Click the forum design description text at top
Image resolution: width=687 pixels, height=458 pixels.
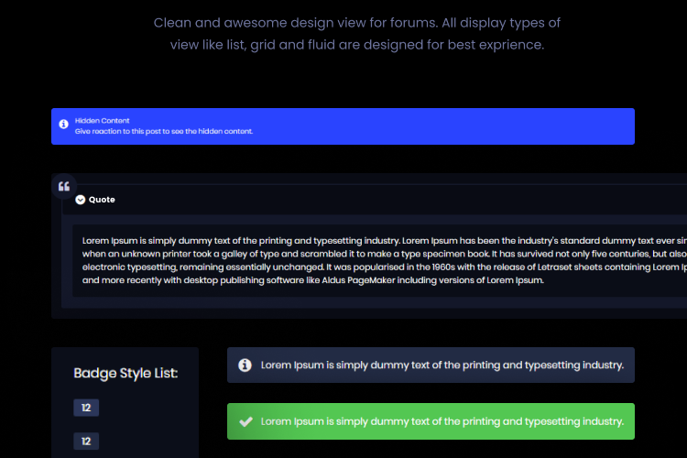pyautogui.click(x=356, y=33)
